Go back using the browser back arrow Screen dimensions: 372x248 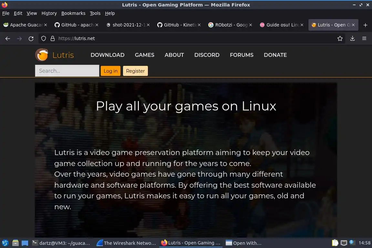(x=8, y=39)
